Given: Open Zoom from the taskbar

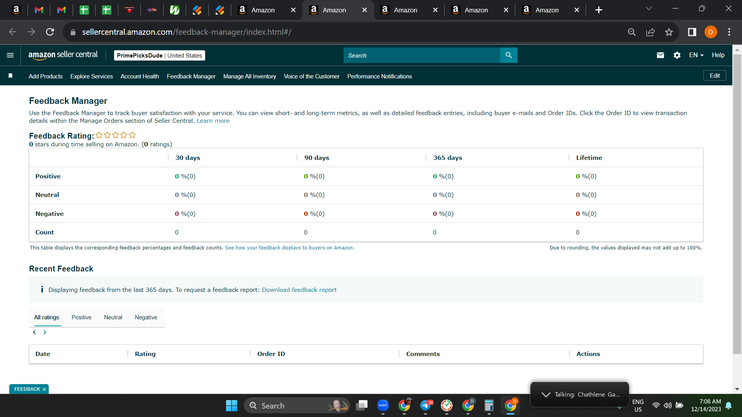Looking at the screenshot, I should point(383,405).
